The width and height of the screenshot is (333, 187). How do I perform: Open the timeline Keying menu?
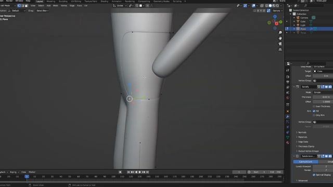(x=14, y=172)
